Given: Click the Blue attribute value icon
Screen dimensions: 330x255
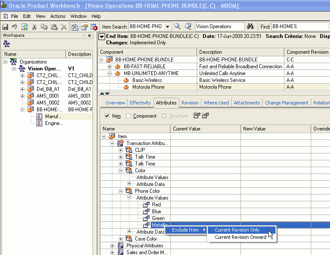Looking at the screenshot, I should [146, 212].
